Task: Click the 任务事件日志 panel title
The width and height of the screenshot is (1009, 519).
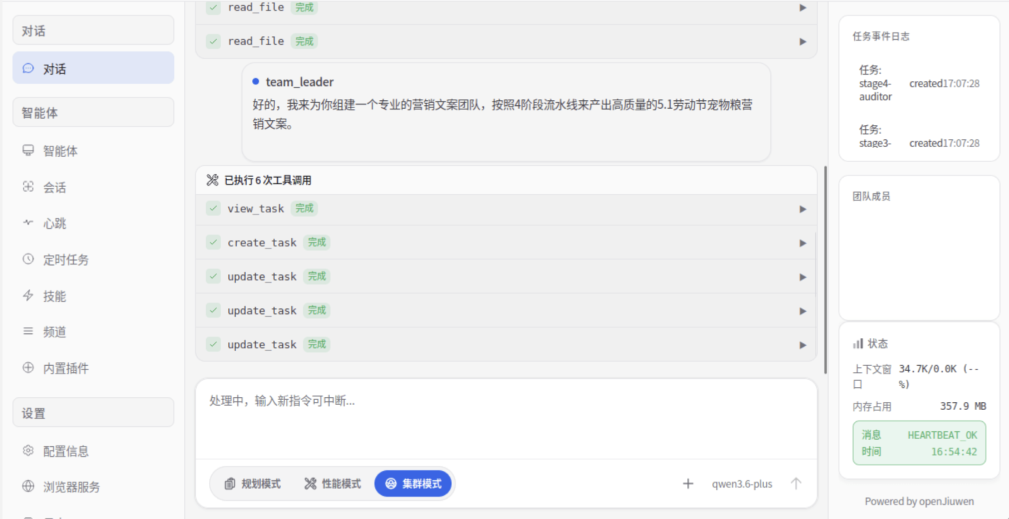Action: click(x=881, y=36)
